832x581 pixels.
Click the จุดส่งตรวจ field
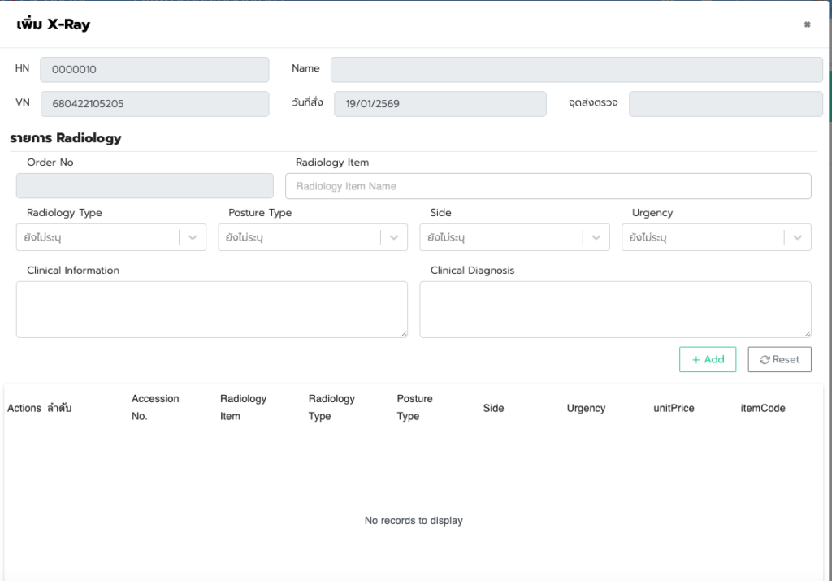(x=725, y=104)
